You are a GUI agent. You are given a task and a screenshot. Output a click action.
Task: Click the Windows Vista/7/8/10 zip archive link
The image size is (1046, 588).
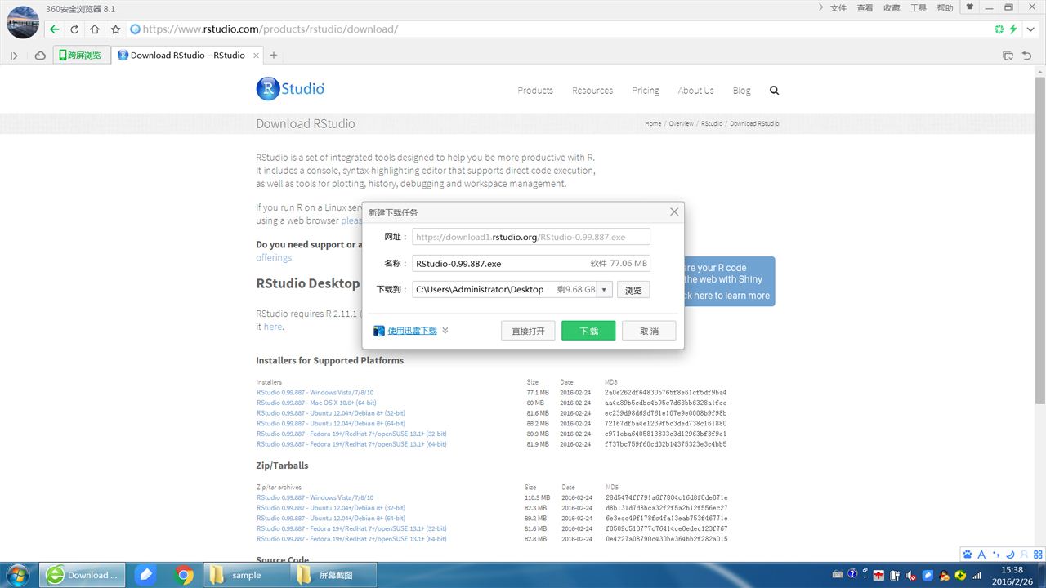click(315, 497)
